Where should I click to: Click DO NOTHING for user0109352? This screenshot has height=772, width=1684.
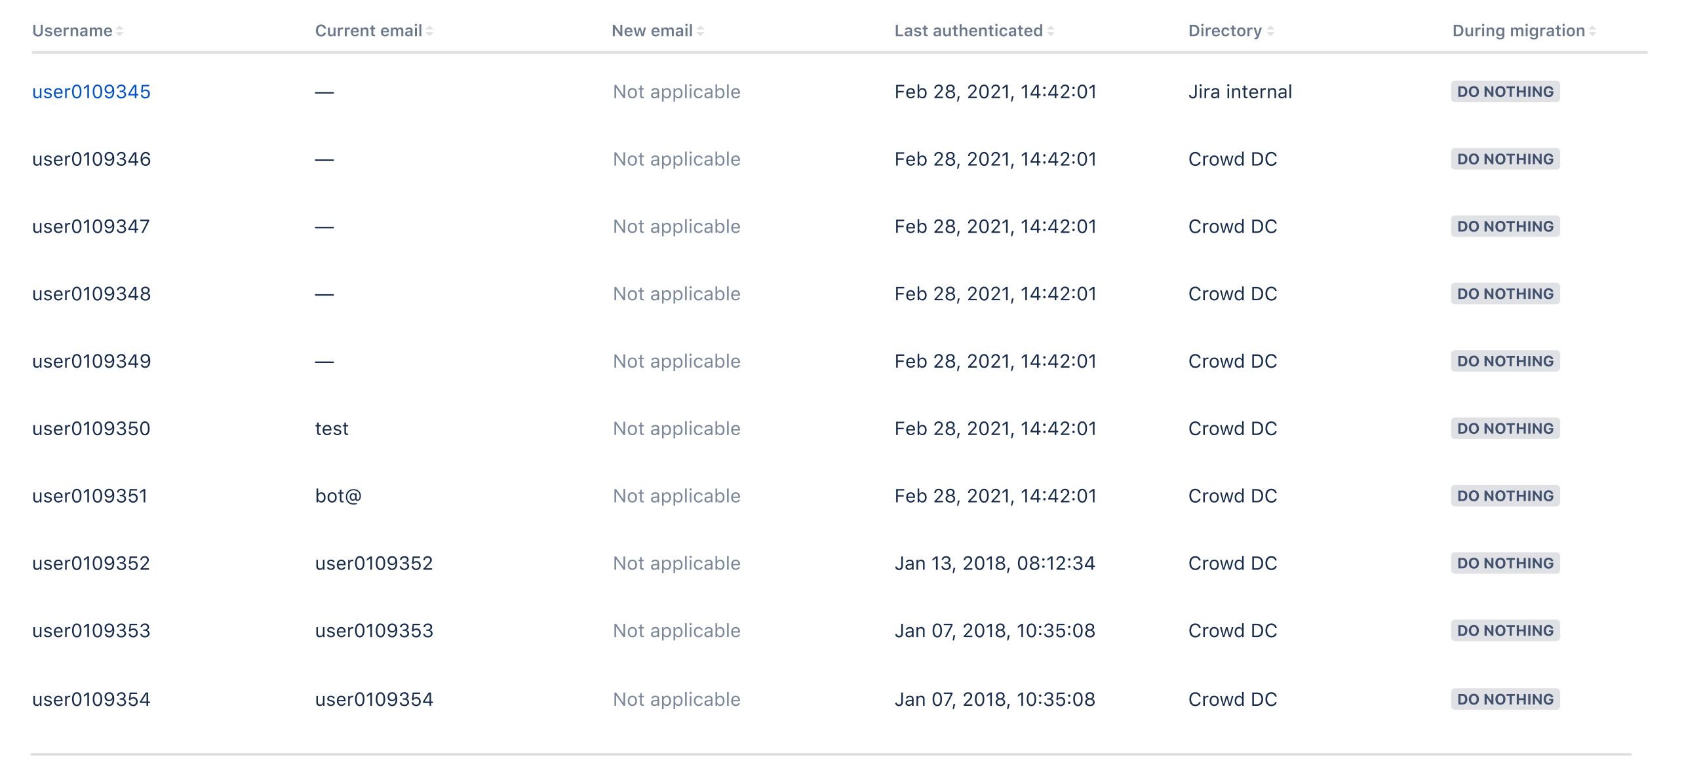click(x=1504, y=562)
